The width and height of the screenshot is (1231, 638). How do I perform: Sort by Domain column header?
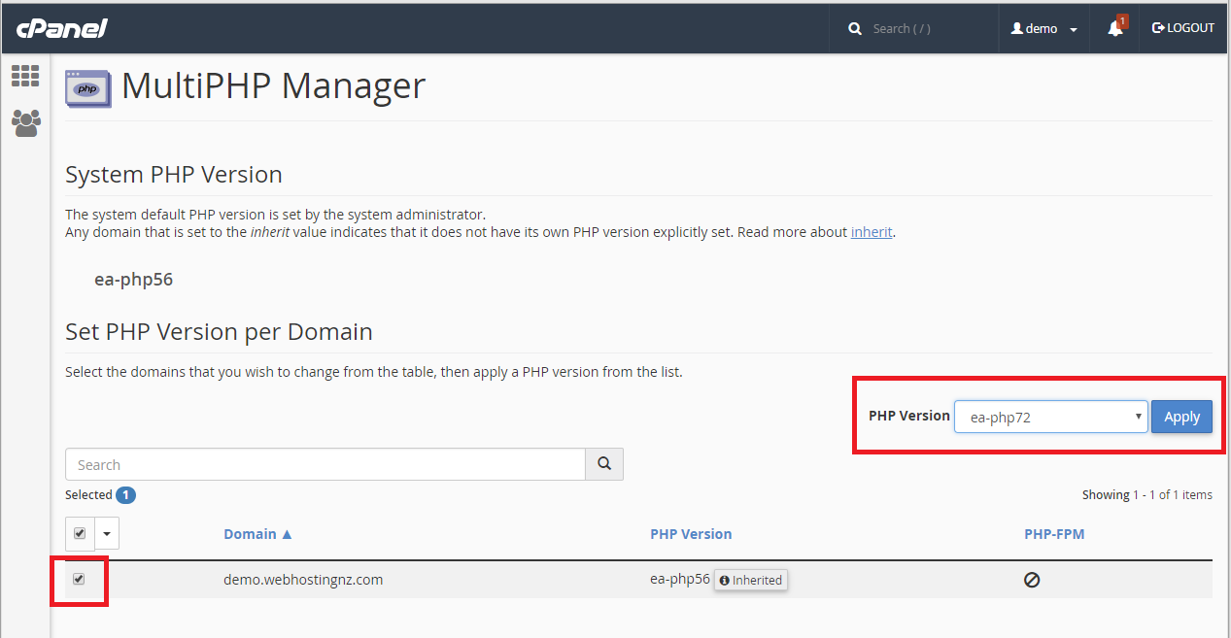pyautogui.click(x=257, y=534)
